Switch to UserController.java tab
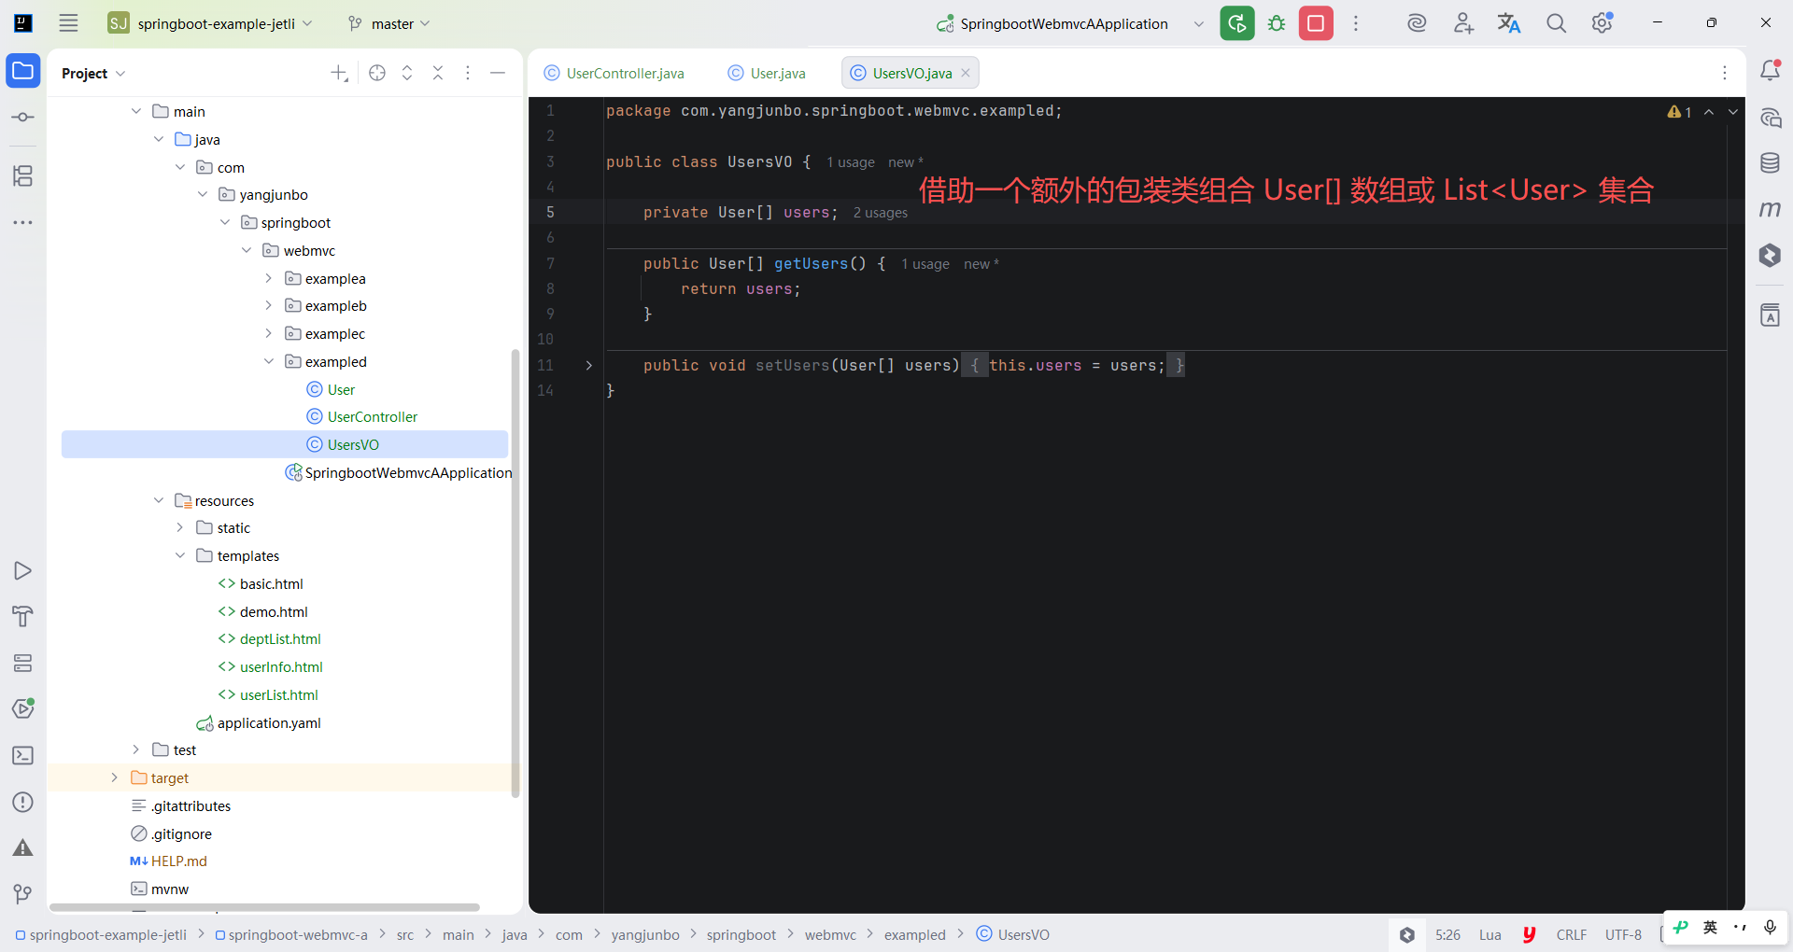 coord(614,73)
